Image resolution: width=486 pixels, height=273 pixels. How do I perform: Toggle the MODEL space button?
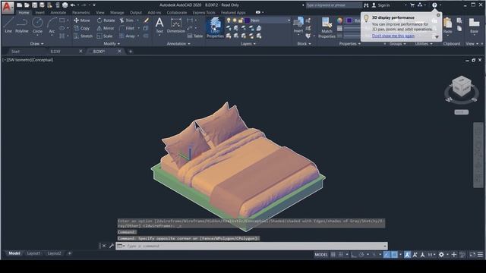tap(321, 255)
